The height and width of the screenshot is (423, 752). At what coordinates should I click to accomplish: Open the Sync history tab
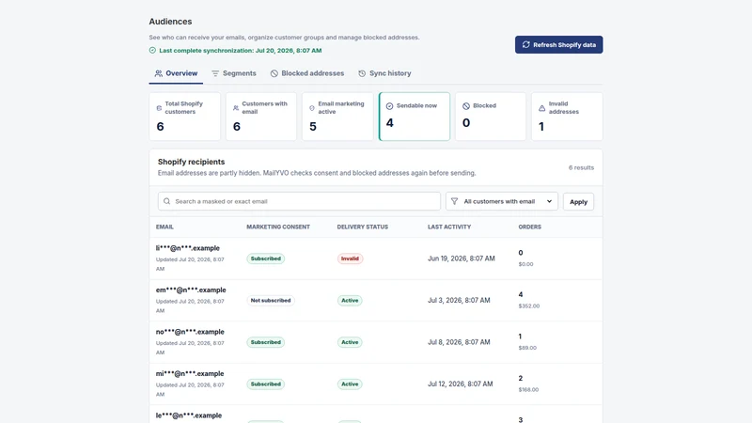384,73
